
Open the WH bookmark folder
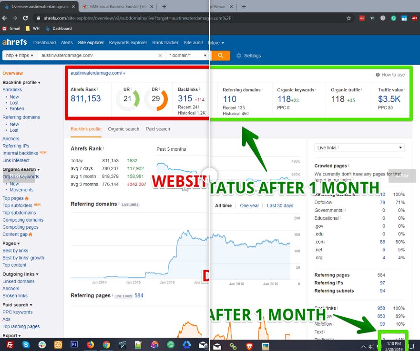[x=32, y=29]
